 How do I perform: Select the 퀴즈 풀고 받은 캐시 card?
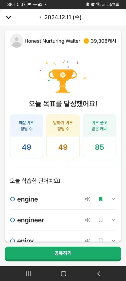point(99,136)
